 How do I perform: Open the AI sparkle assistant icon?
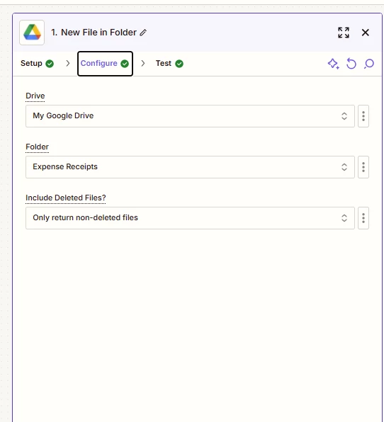point(333,64)
